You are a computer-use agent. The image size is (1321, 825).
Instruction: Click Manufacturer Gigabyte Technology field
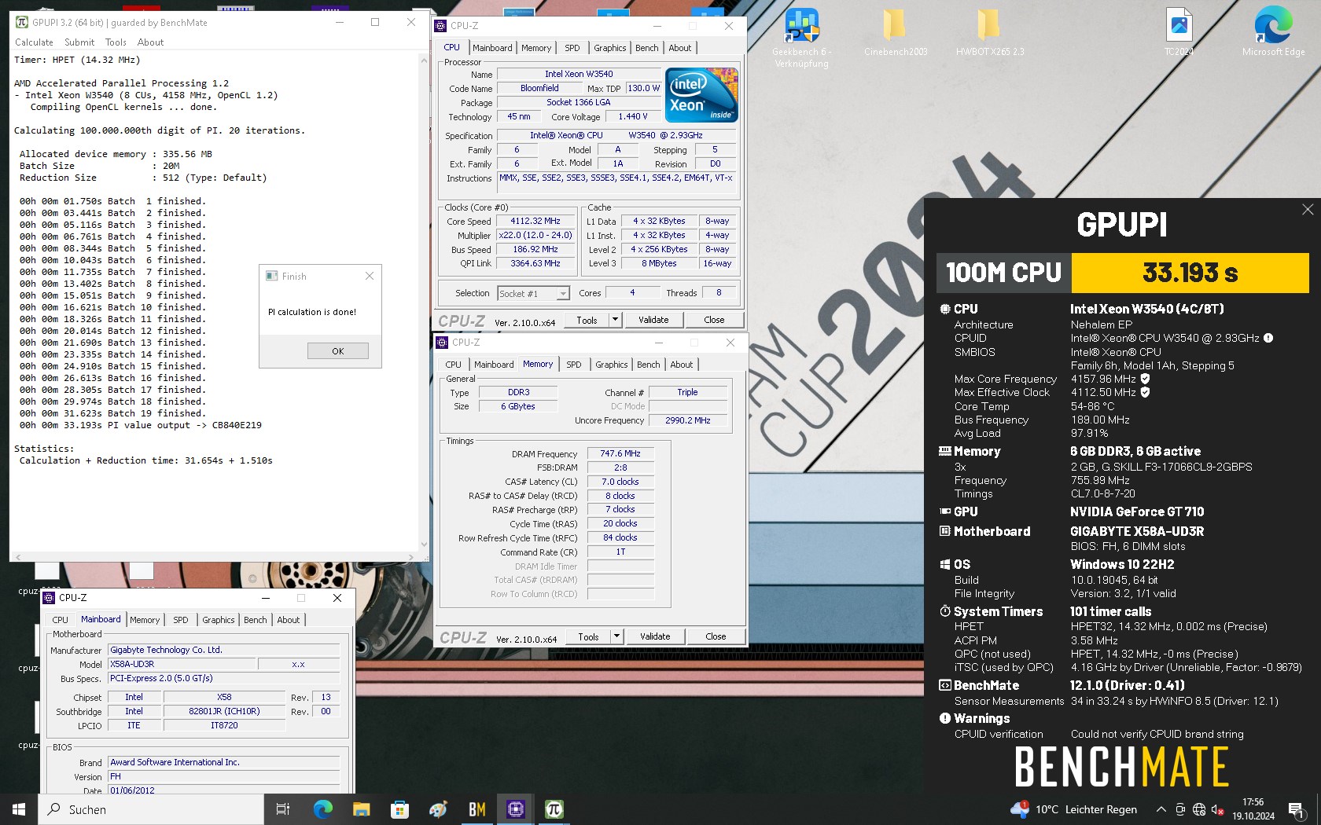click(x=224, y=651)
